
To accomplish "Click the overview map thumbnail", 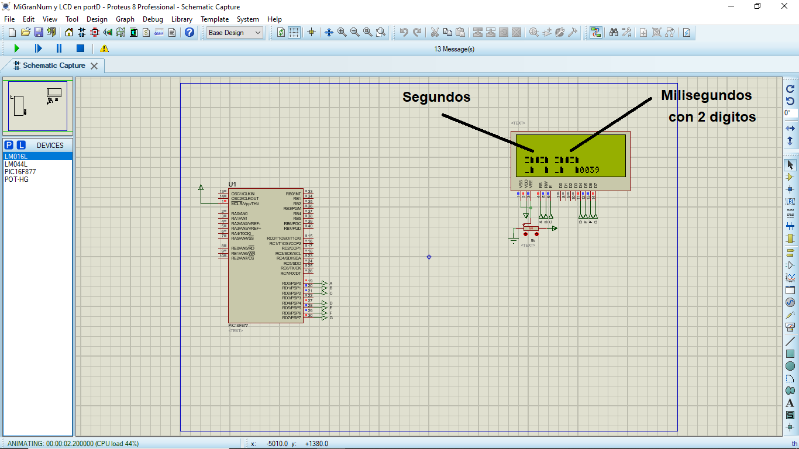I will tap(37, 106).
